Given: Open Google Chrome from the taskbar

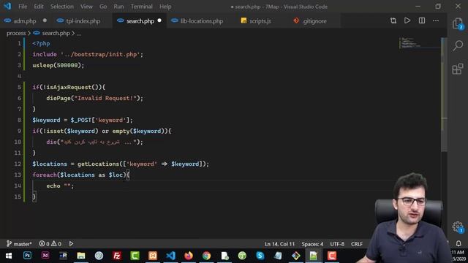Looking at the screenshot, I should tap(206, 256).
